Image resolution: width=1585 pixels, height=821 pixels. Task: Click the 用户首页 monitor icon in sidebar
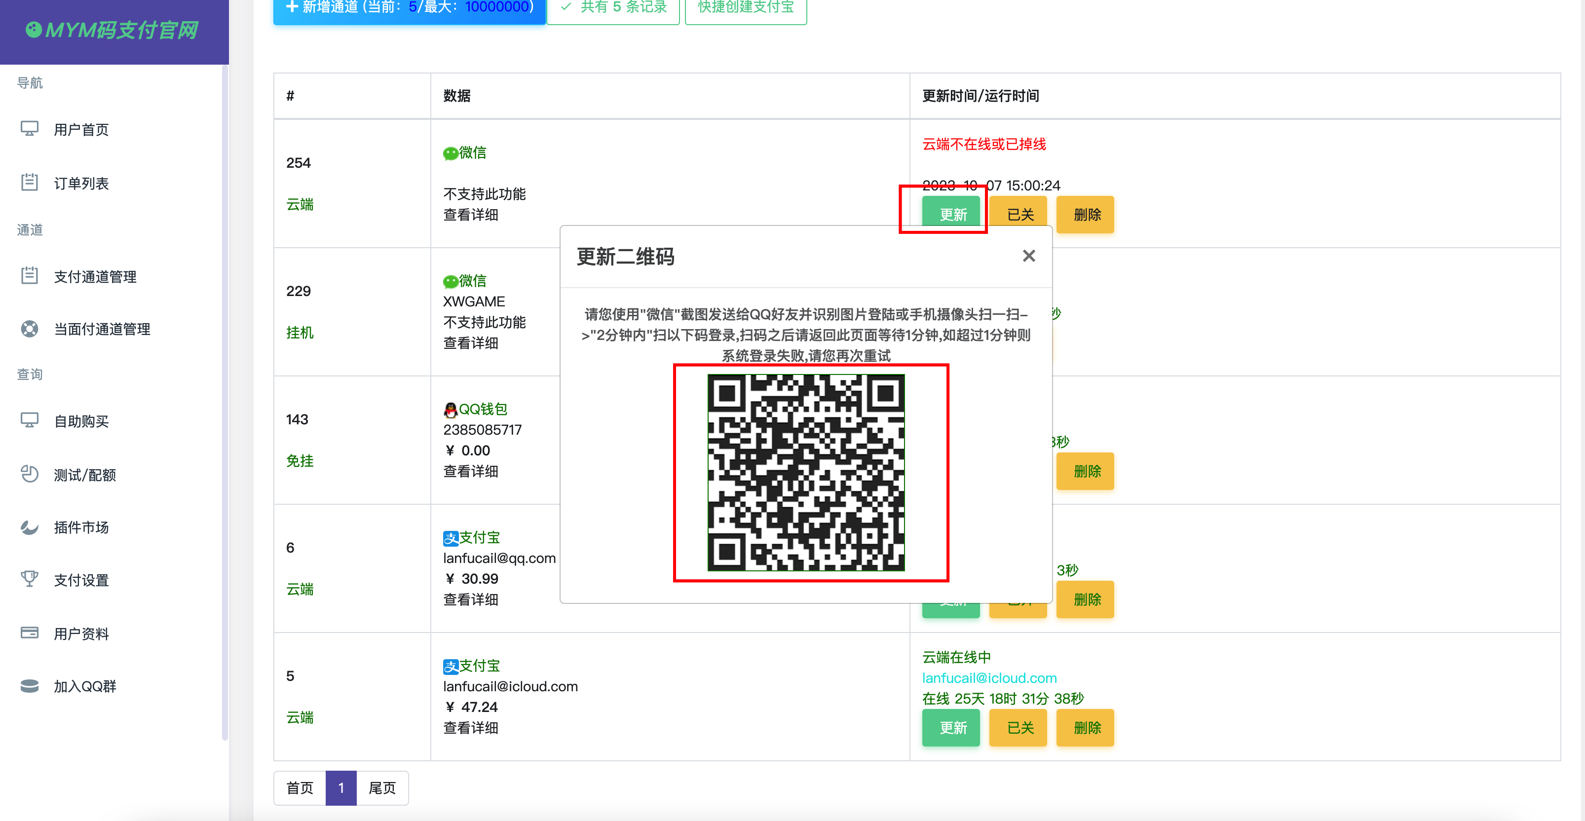(x=29, y=129)
